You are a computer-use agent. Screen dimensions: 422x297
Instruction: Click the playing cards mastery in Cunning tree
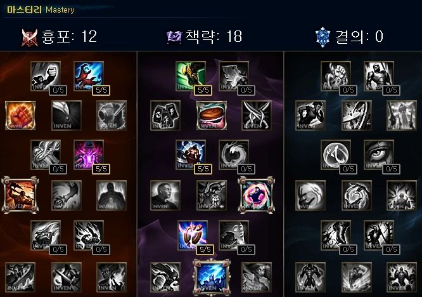[x=165, y=115]
